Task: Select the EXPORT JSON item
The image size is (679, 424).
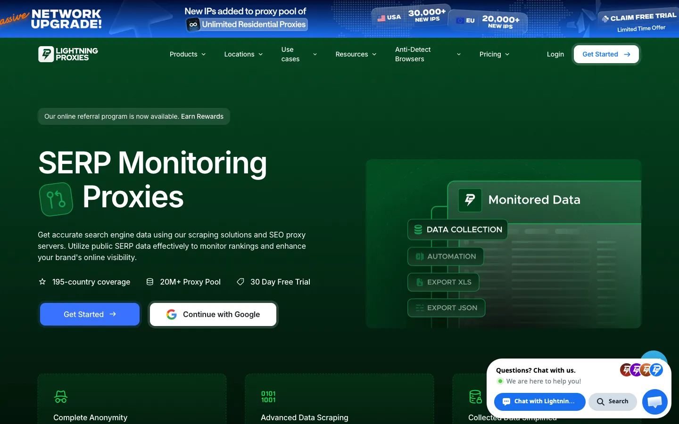Action: point(446,308)
